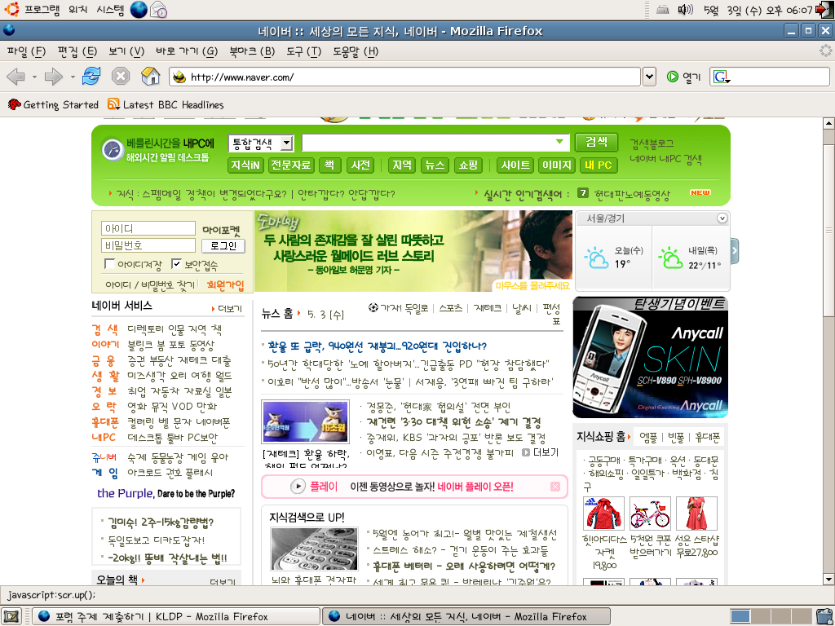Click the 재테크 news thumbnail image
835x626 pixels.
click(x=306, y=421)
